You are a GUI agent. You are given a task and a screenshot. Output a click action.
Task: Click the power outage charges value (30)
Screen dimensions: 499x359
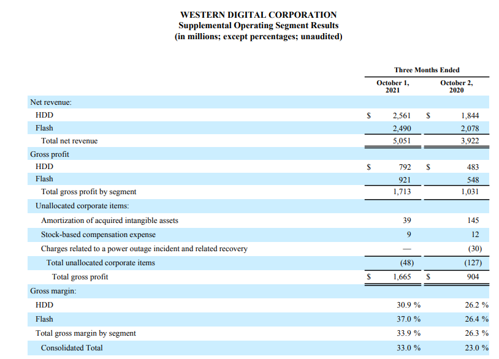click(475, 249)
